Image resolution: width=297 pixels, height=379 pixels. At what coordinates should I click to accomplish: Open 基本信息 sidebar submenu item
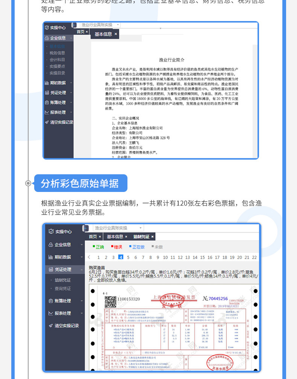(x=57, y=46)
